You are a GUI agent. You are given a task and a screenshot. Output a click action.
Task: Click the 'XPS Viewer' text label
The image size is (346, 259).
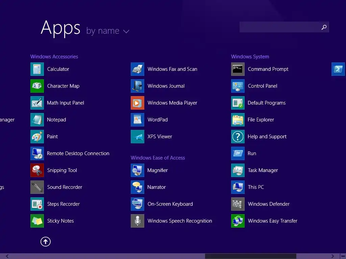click(160, 137)
